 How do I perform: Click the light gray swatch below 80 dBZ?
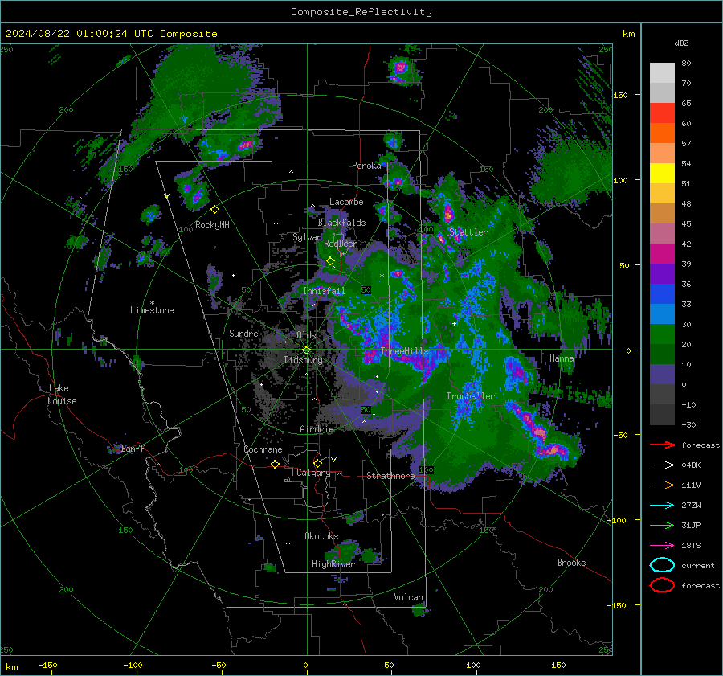(x=662, y=73)
